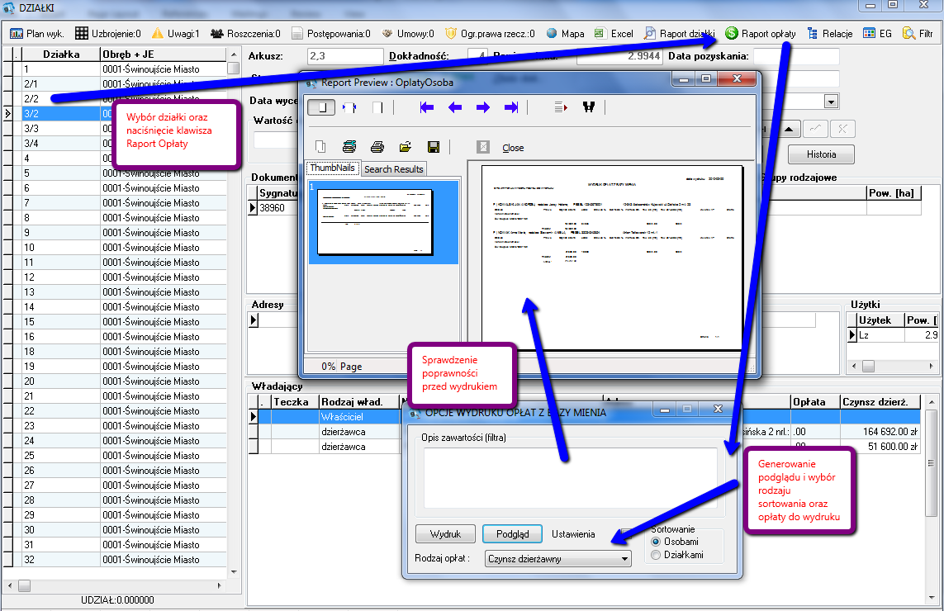This screenshot has width=944, height=611.
Task: Open Ogr.prawa rzecz.:0 shield item
Action: [490, 34]
